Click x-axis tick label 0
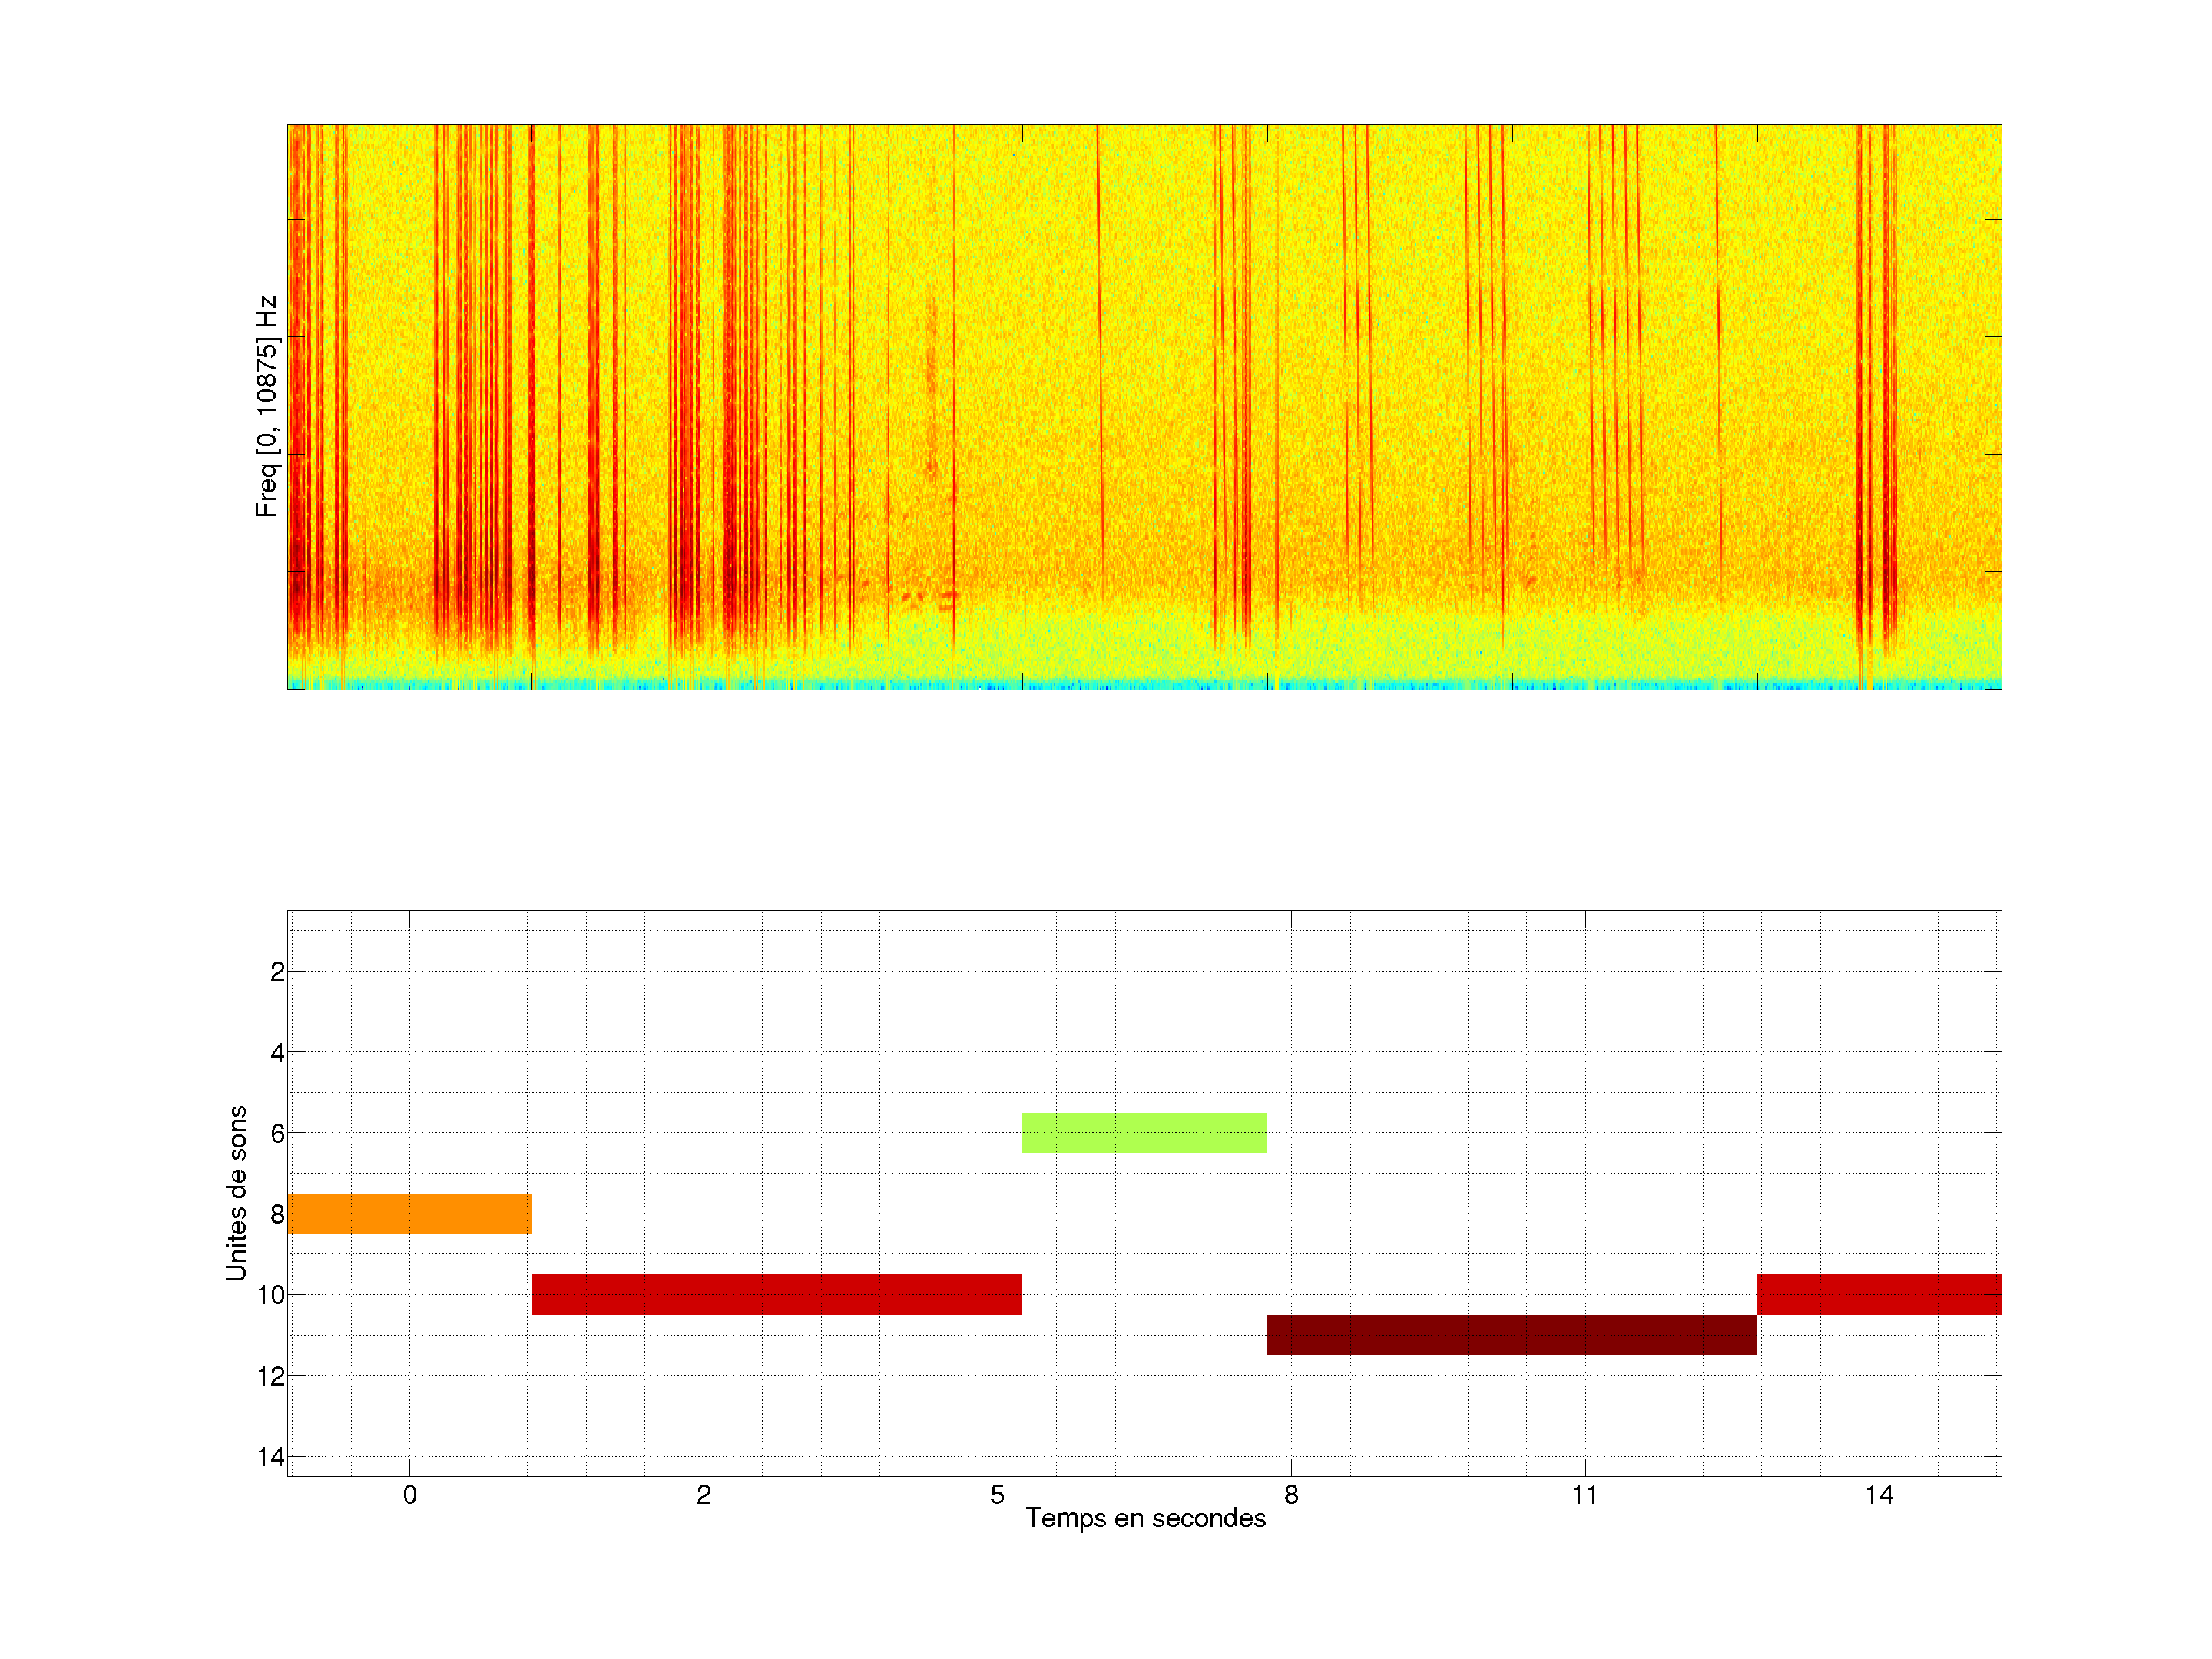This screenshot has height=1659, width=2212. (x=410, y=1495)
